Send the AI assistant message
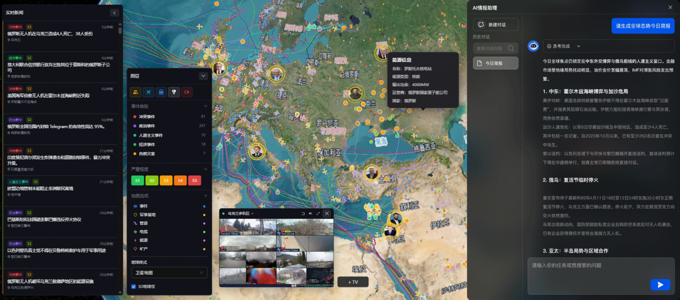Viewport: 680px width, 300px height. (x=660, y=284)
